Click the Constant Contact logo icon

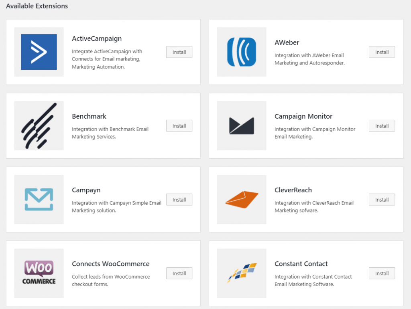(241, 273)
